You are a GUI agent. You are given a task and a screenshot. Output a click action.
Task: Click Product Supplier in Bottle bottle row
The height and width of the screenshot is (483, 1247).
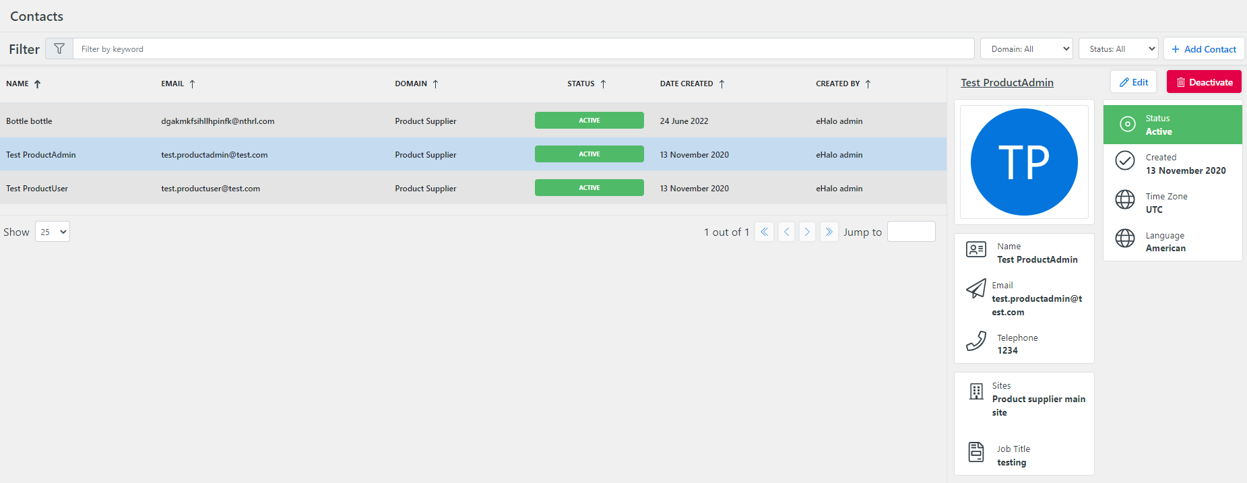[x=426, y=121]
